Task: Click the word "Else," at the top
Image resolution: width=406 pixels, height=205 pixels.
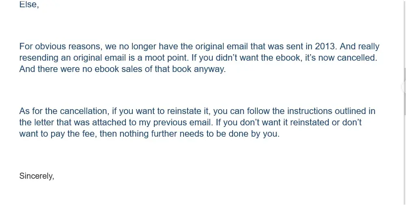Action: [x=29, y=5]
